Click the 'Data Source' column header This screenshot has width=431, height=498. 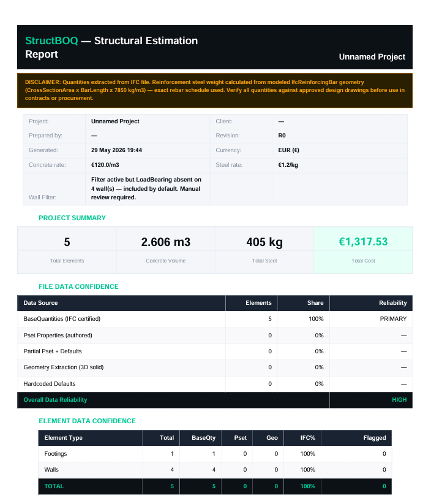click(40, 303)
